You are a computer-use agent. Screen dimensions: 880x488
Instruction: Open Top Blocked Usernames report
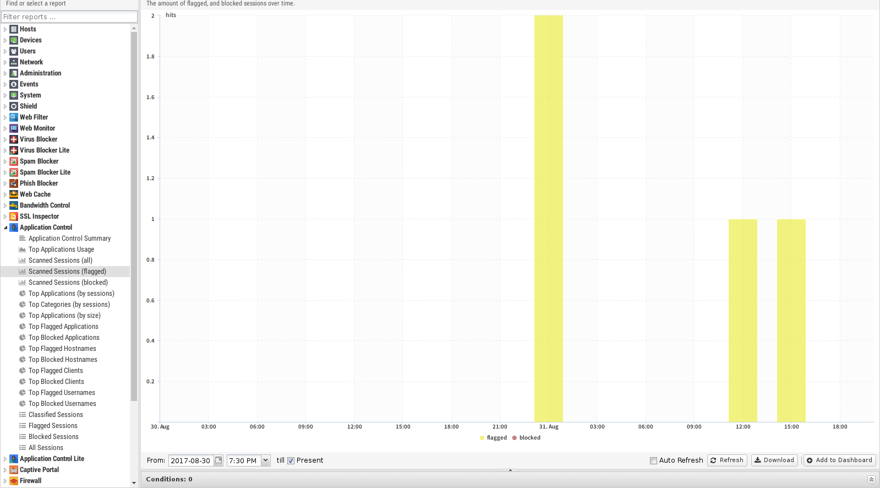click(62, 404)
